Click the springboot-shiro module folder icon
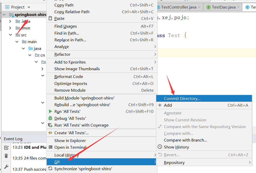The width and height of the screenshot is (256, 173). [11, 15]
